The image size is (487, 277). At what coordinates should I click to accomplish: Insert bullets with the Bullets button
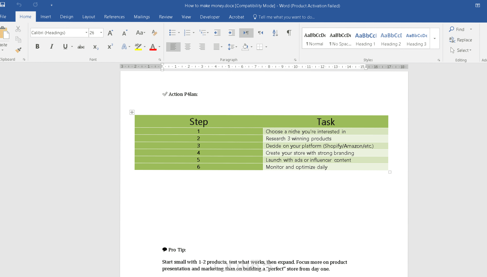[x=172, y=33]
